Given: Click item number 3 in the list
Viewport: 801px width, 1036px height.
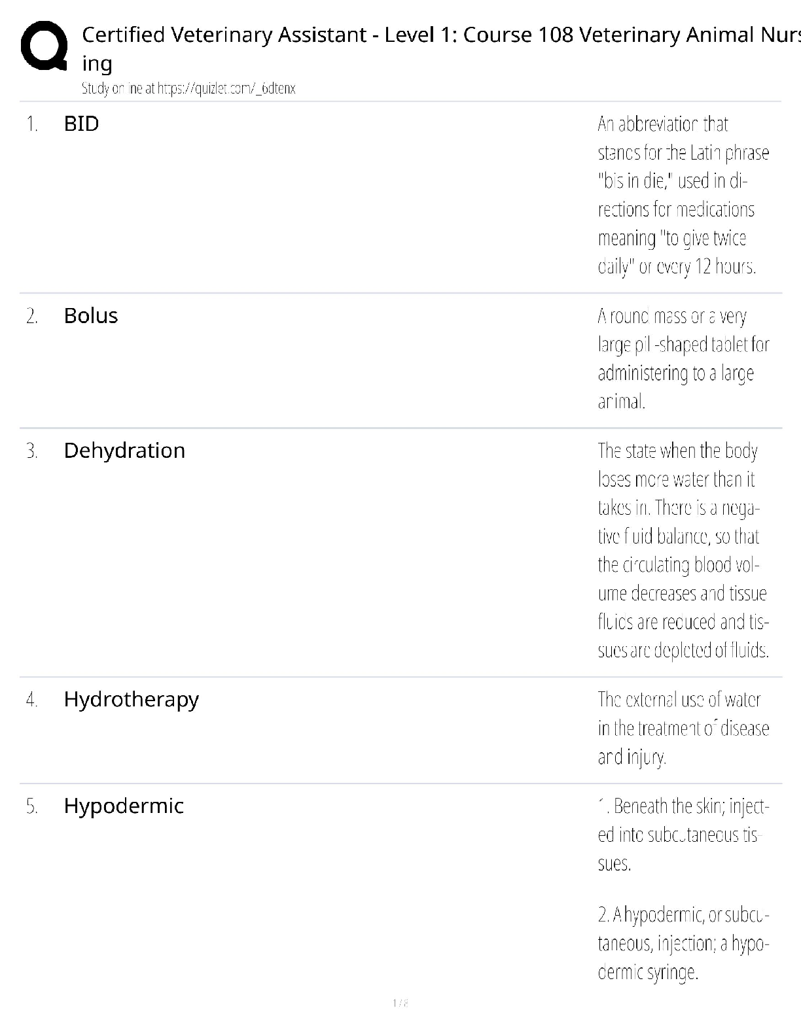Looking at the screenshot, I should coord(32,451).
